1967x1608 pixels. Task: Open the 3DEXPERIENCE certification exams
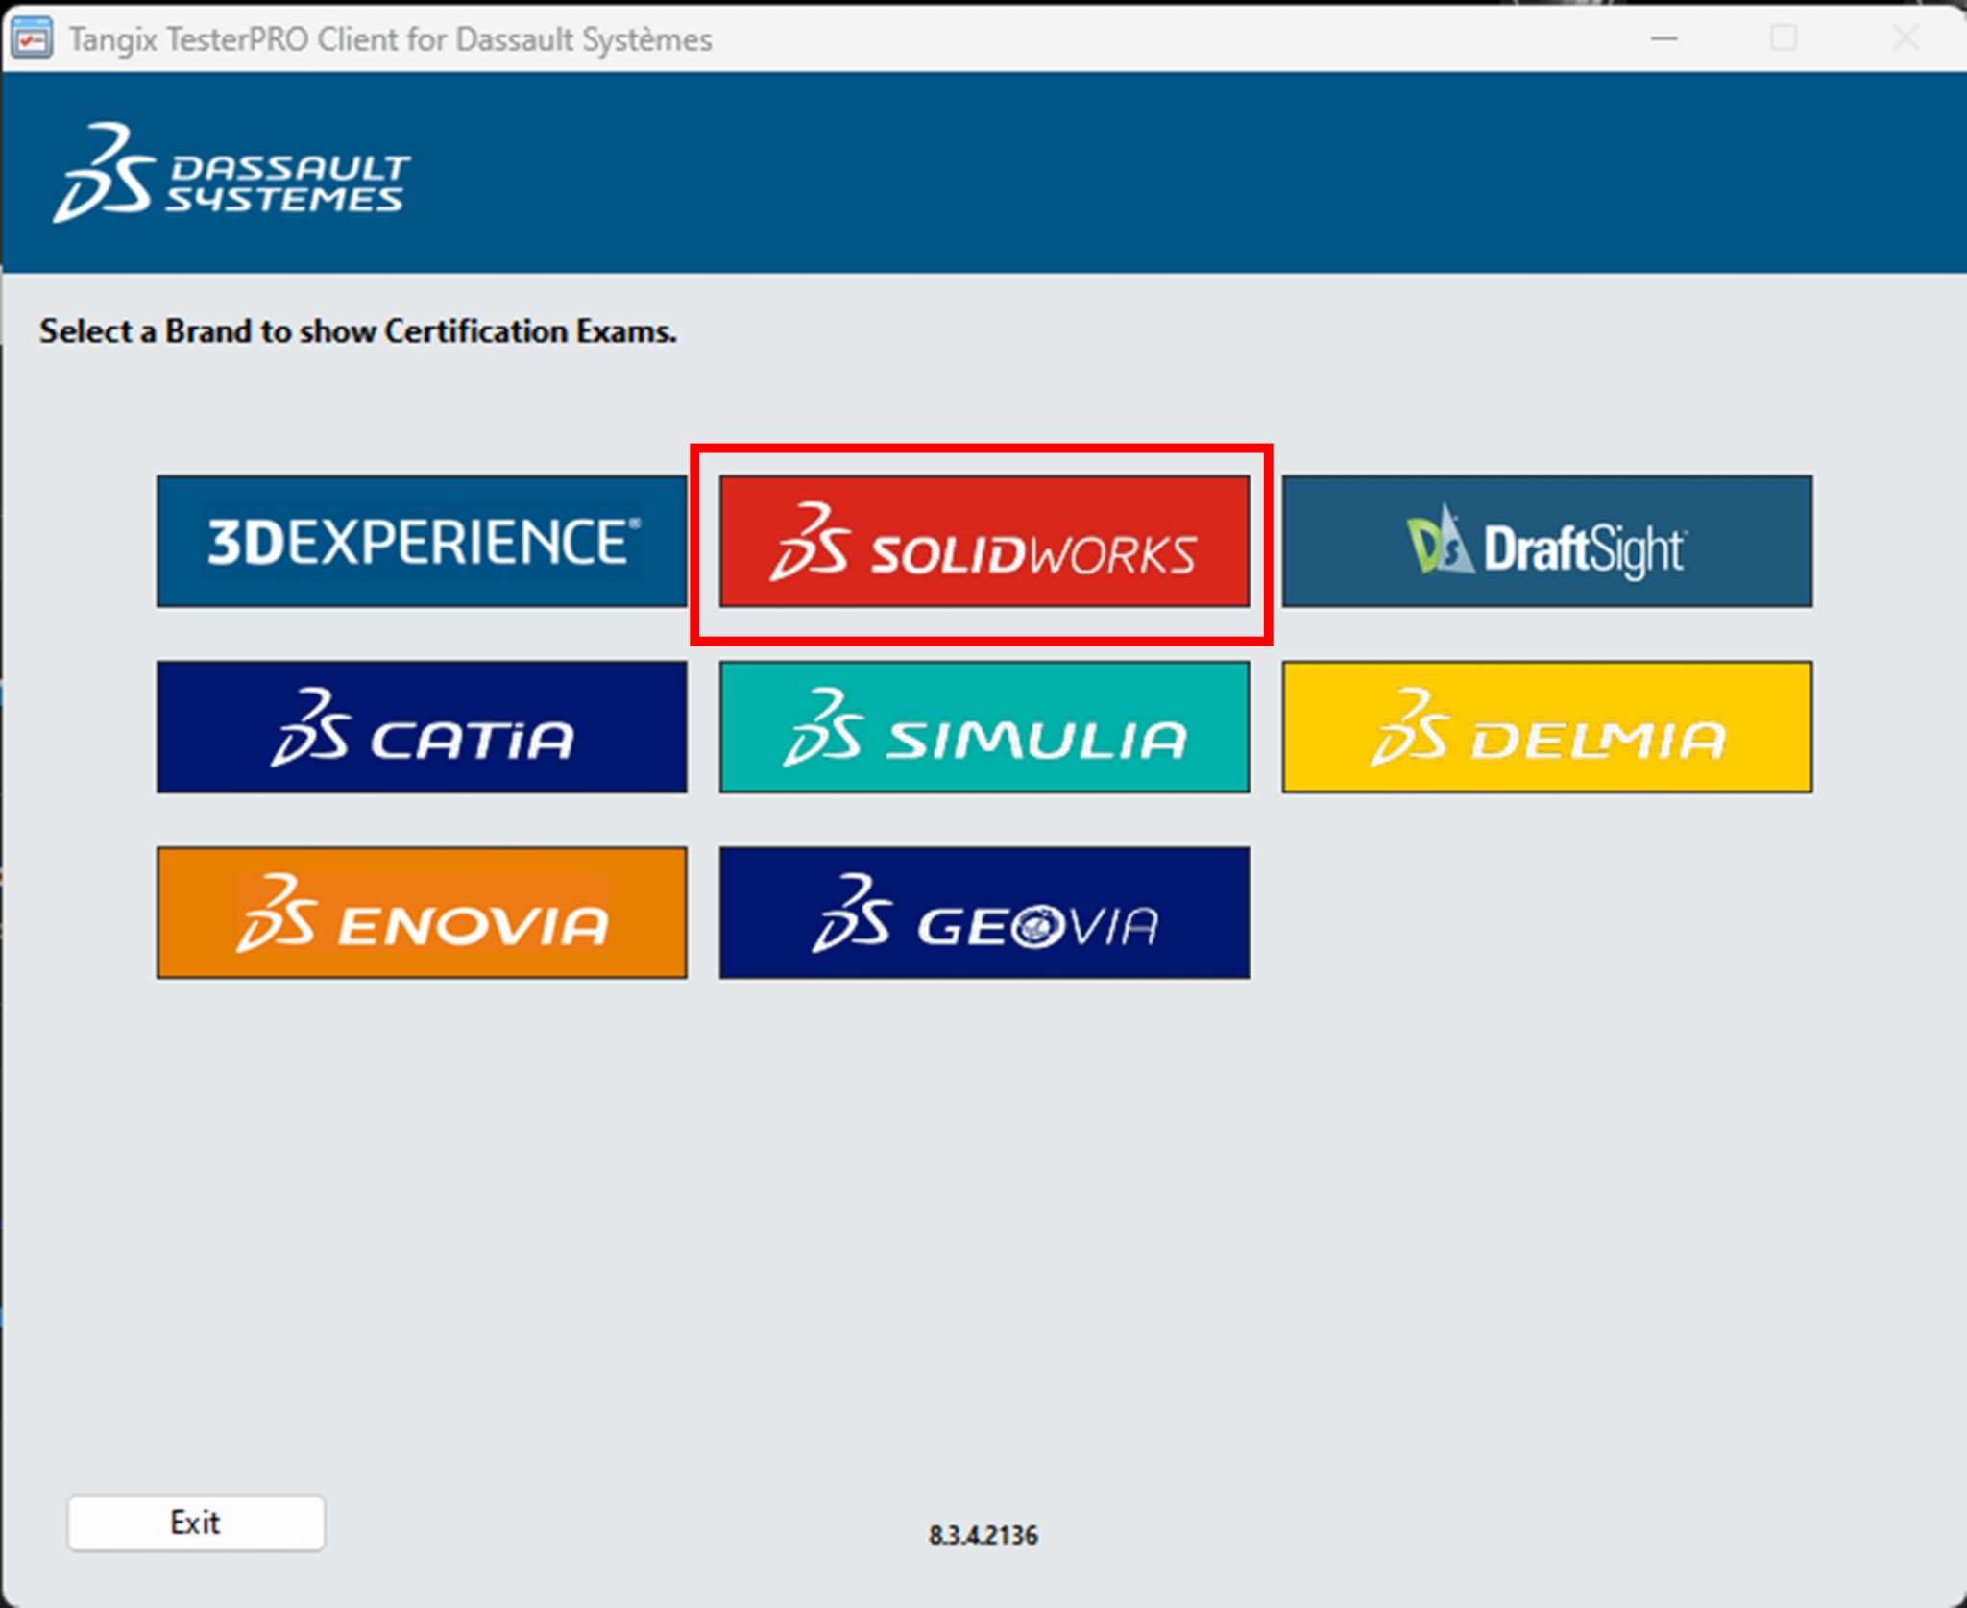pyautogui.click(x=421, y=541)
